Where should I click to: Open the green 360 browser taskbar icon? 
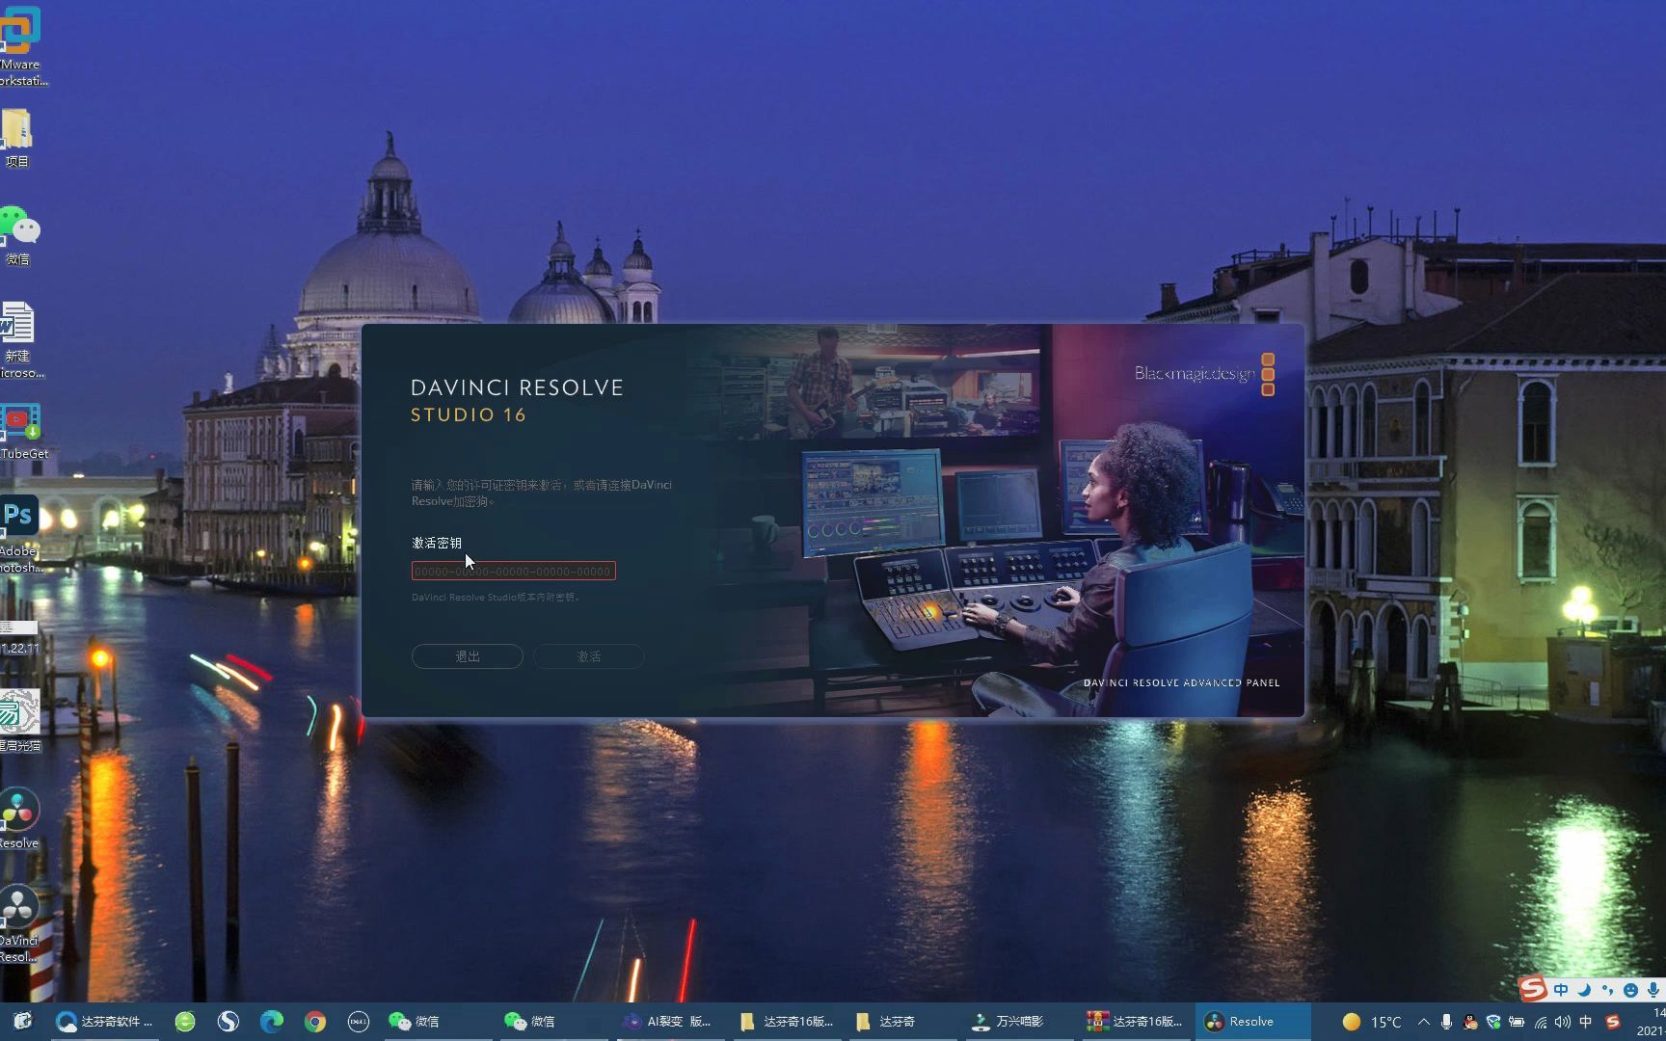(x=185, y=1022)
